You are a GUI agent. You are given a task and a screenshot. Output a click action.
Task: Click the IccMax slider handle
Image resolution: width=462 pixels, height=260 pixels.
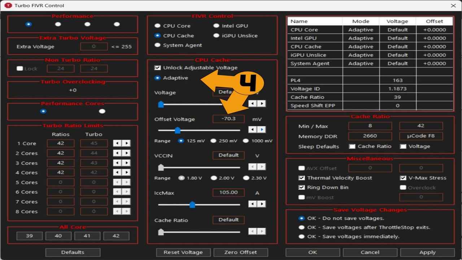[192, 204]
